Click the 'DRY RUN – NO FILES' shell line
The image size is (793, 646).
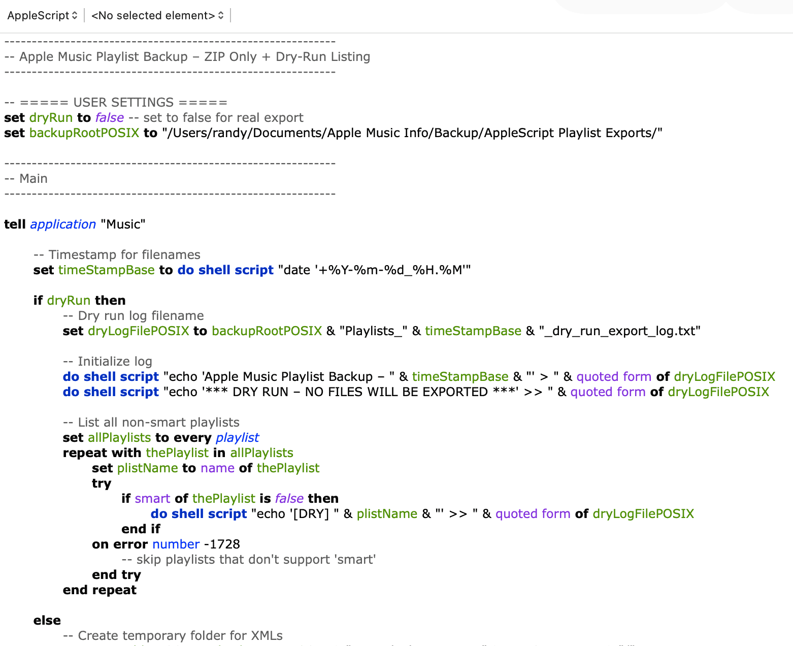[x=416, y=392]
